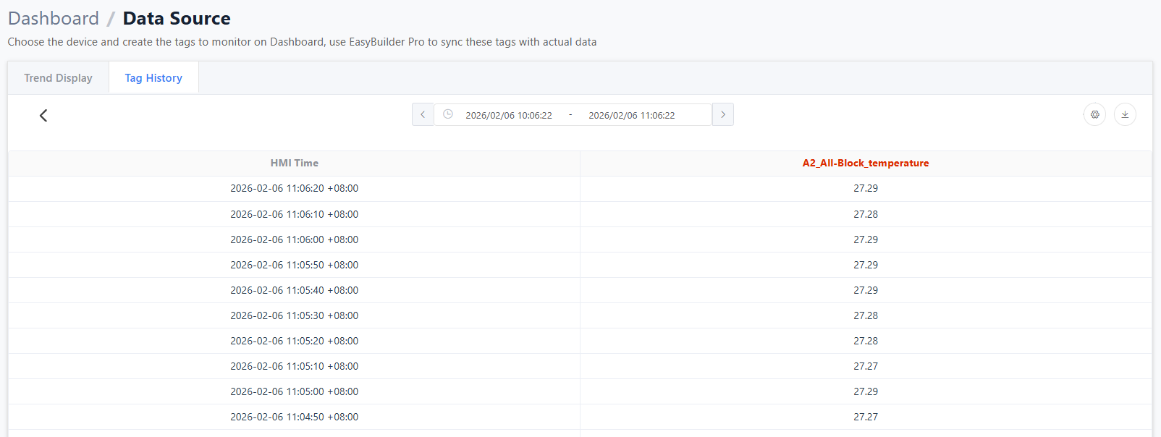
Task: Edit the end date 2026/02/06 11:06:22
Action: pos(631,115)
